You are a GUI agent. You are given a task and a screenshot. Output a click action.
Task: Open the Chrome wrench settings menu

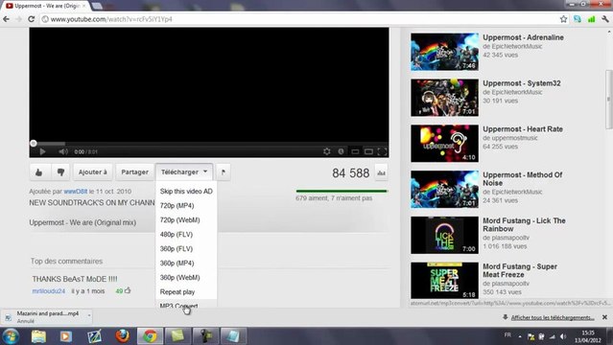pyautogui.click(x=605, y=19)
